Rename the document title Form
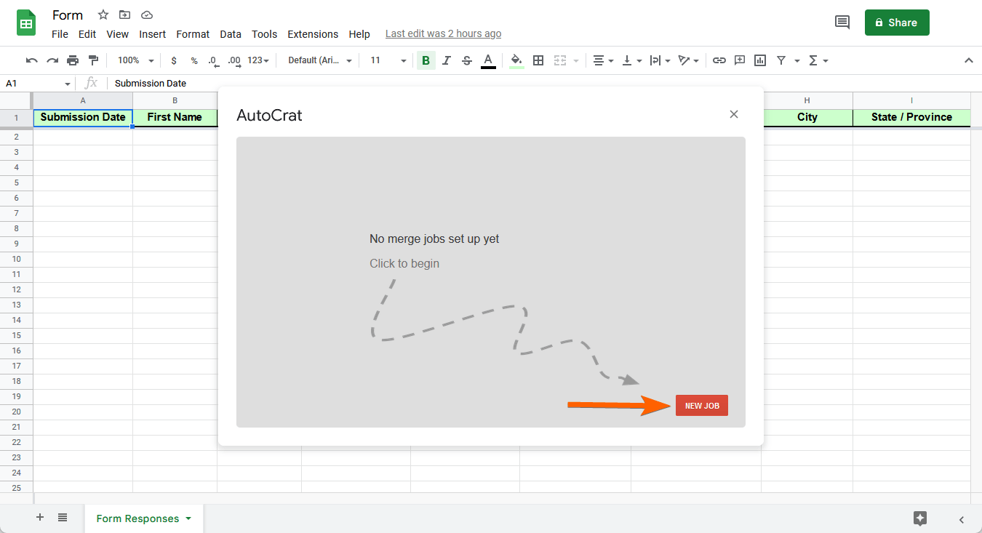 [x=68, y=15]
